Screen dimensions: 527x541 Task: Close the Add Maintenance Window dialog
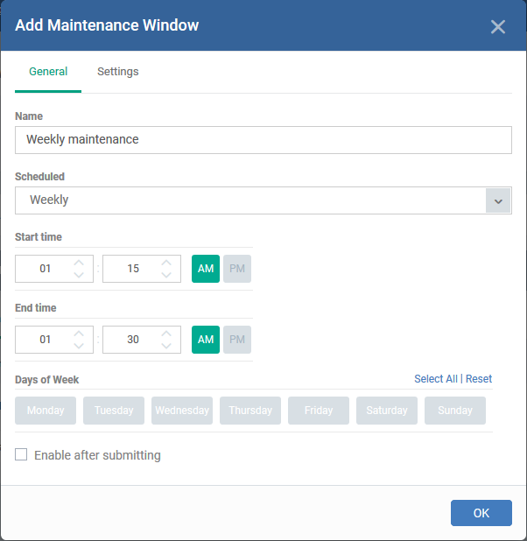point(497,26)
